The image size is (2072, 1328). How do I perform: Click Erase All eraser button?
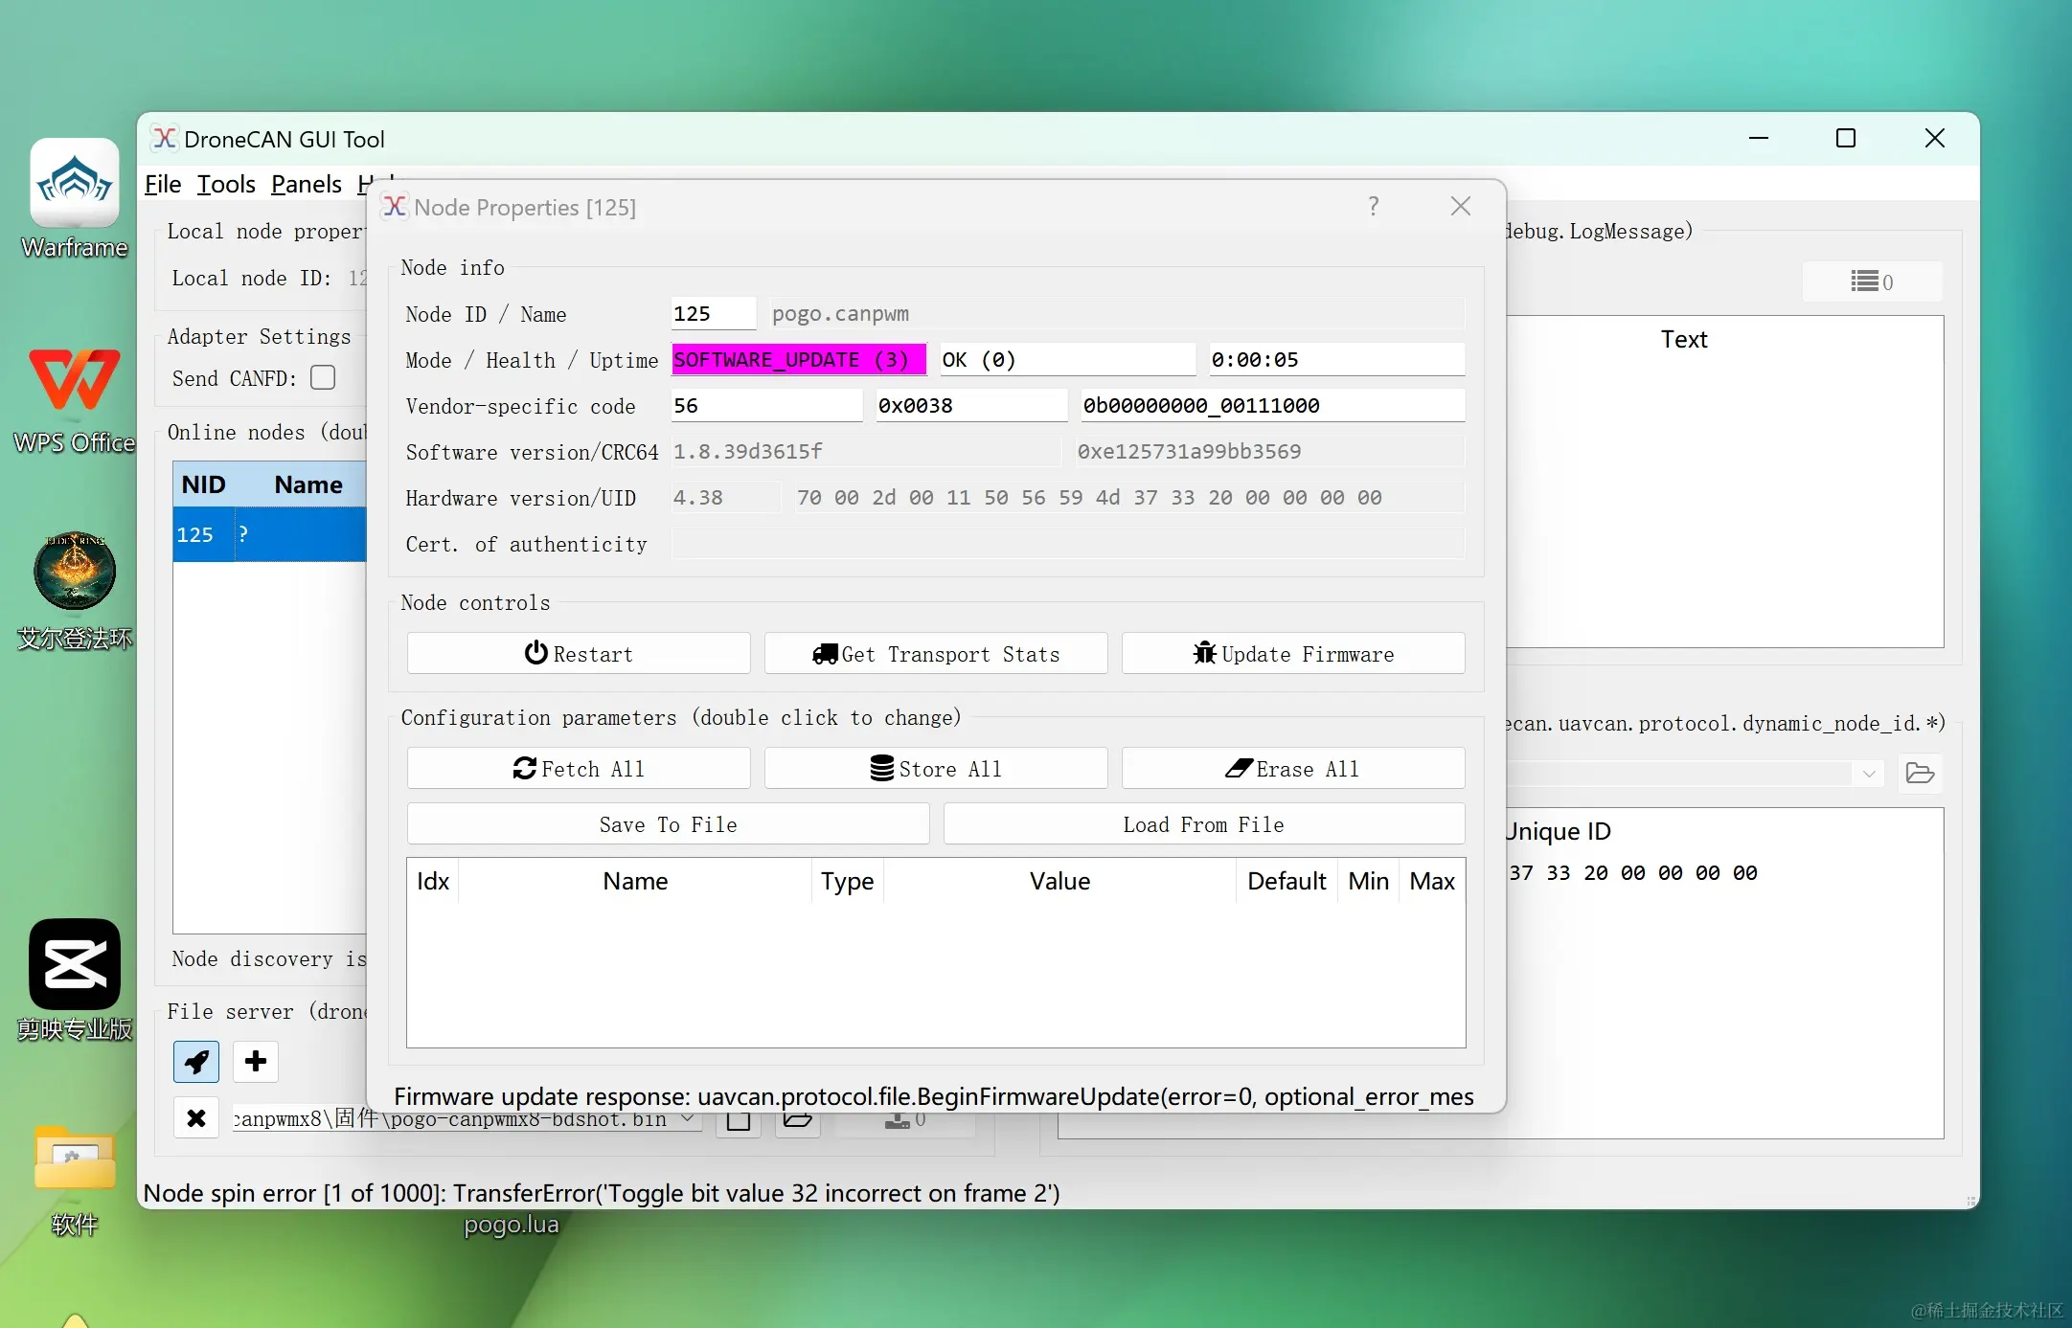point(1293,769)
